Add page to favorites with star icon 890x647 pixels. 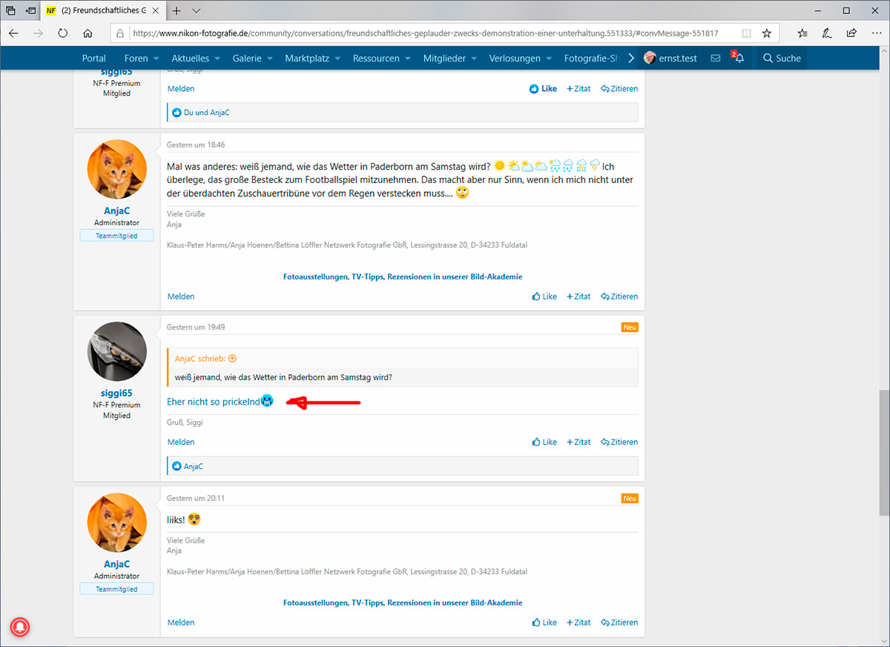tap(767, 33)
